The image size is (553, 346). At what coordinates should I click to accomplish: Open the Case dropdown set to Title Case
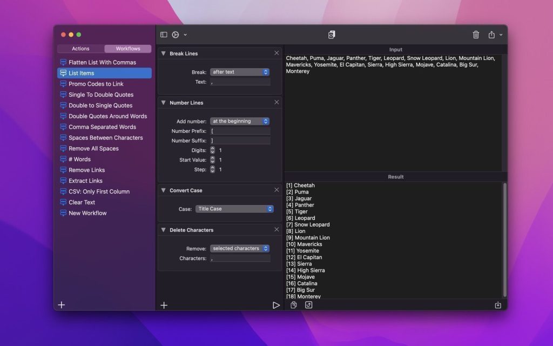point(234,209)
